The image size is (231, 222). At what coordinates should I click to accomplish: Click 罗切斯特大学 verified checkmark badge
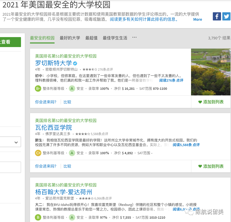[75, 63]
